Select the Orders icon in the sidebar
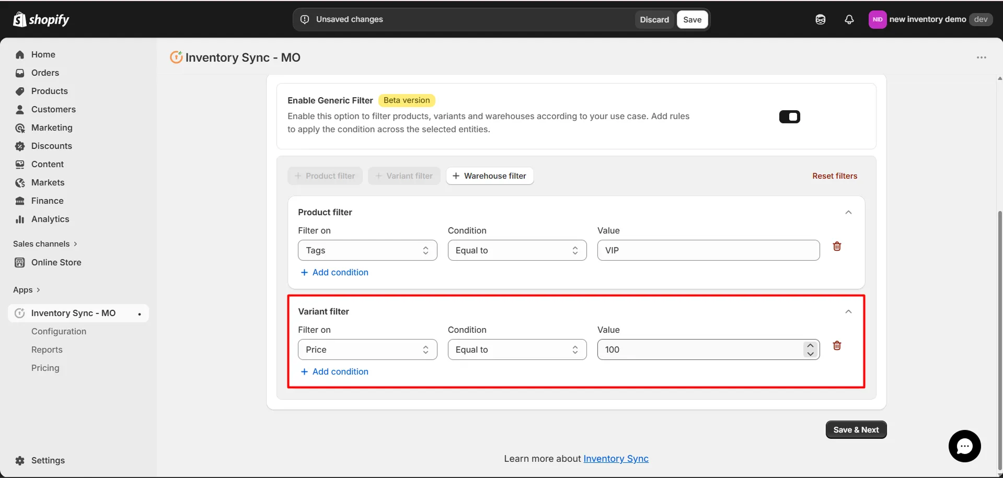 click(19, 73)
